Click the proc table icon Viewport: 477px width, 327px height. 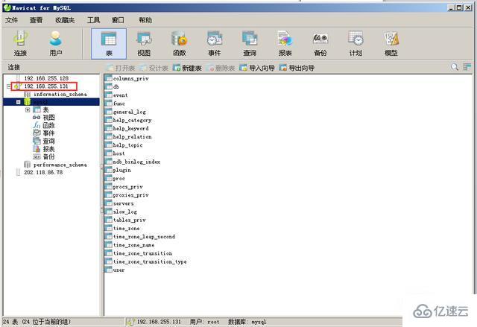108,178
